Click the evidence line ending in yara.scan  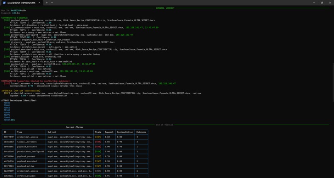pyautogui.click(x=48, y=25)
